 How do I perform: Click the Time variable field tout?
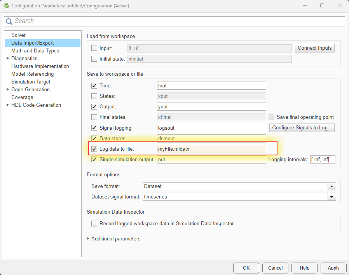(x=211, y=86)
